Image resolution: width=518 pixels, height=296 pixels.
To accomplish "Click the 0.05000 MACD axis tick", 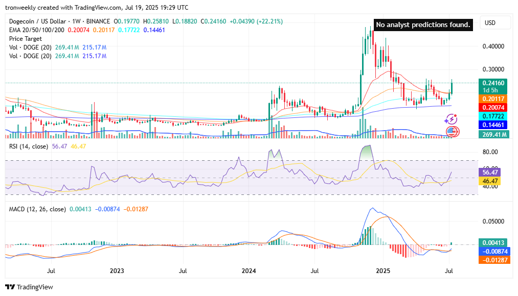I will point(493,221).
